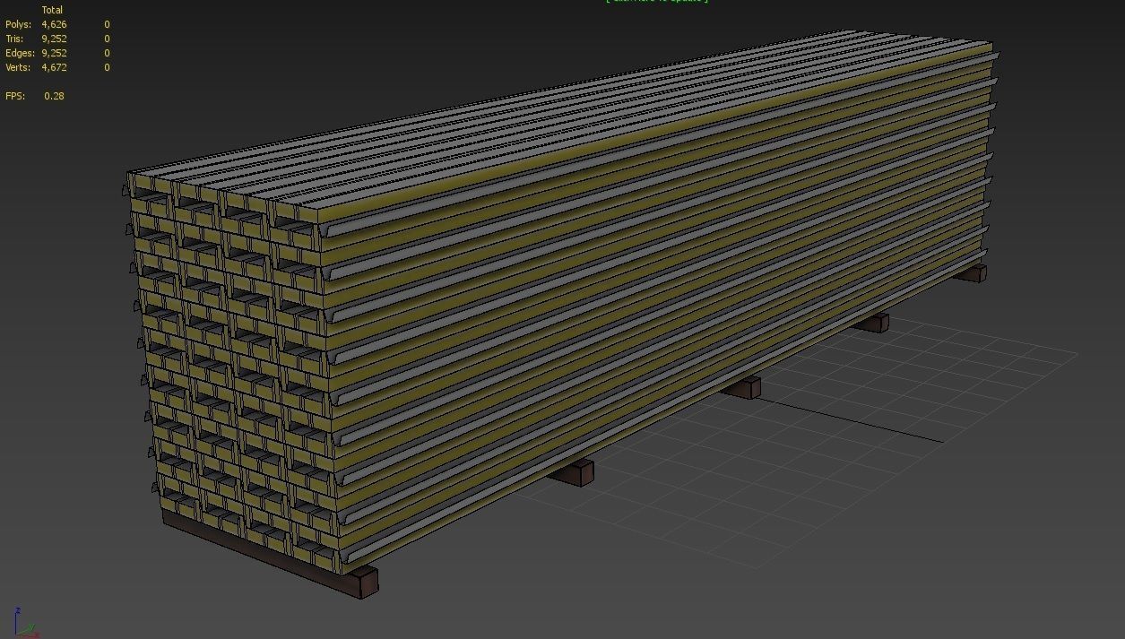Click the "Verts:" statistics label
The height and width of the screenshot is (639, 1125).
[19, 67]
